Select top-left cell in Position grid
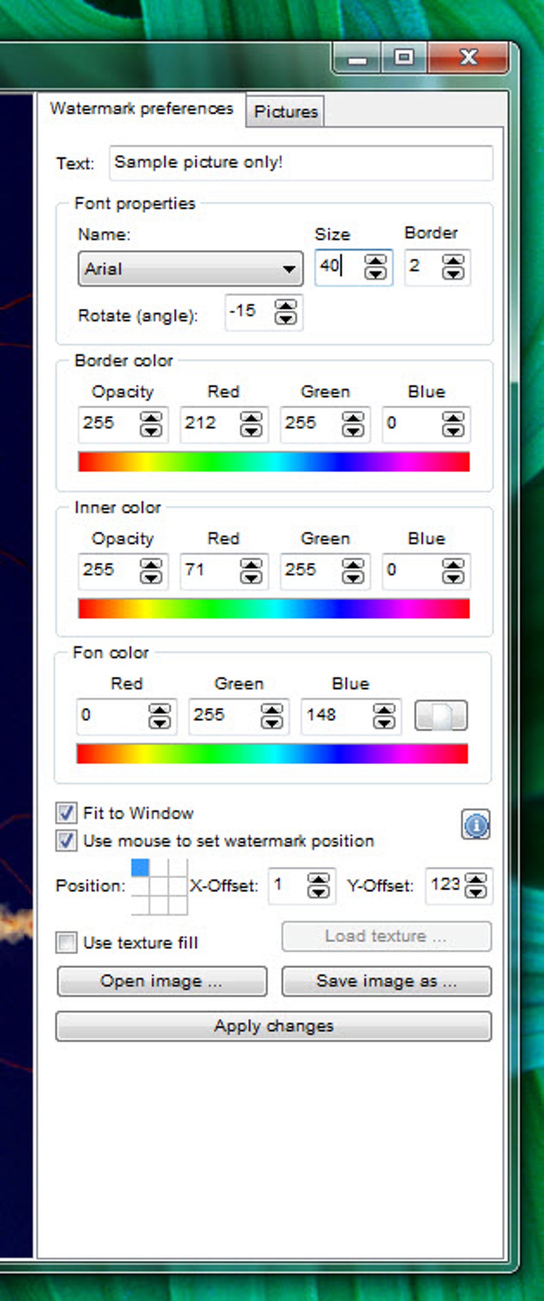 [140, 867]
